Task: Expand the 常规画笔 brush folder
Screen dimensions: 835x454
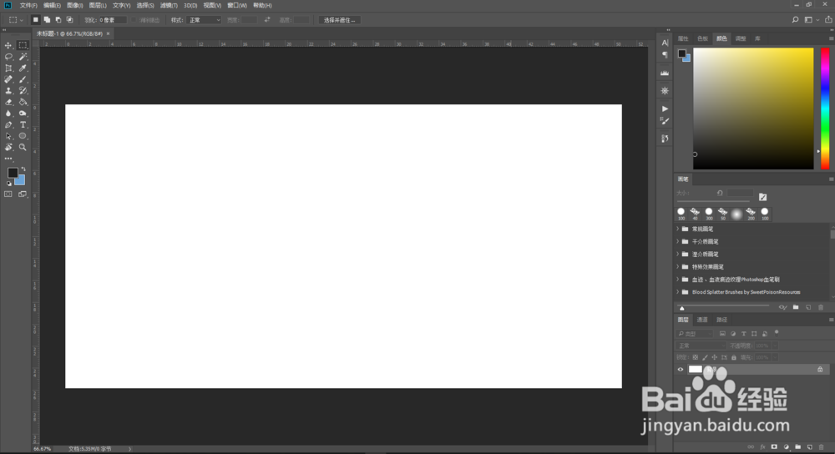Action: point(678,229)
